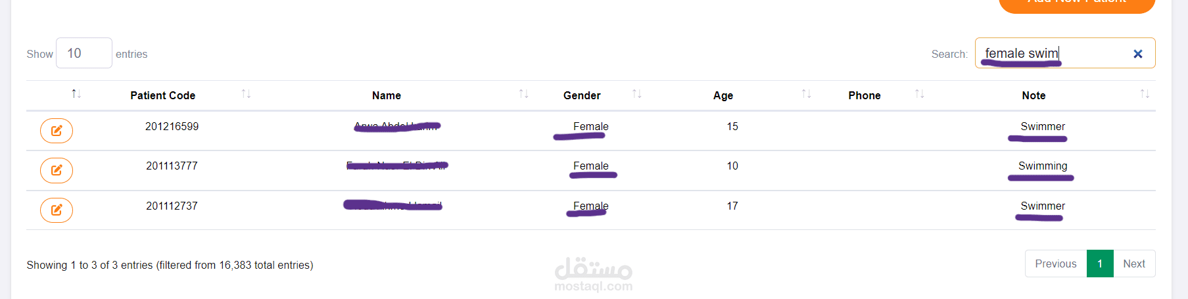Screen dimensions: 1188x299
Task: Sort the table by Name column arrows
Action: tap(523, 95)
